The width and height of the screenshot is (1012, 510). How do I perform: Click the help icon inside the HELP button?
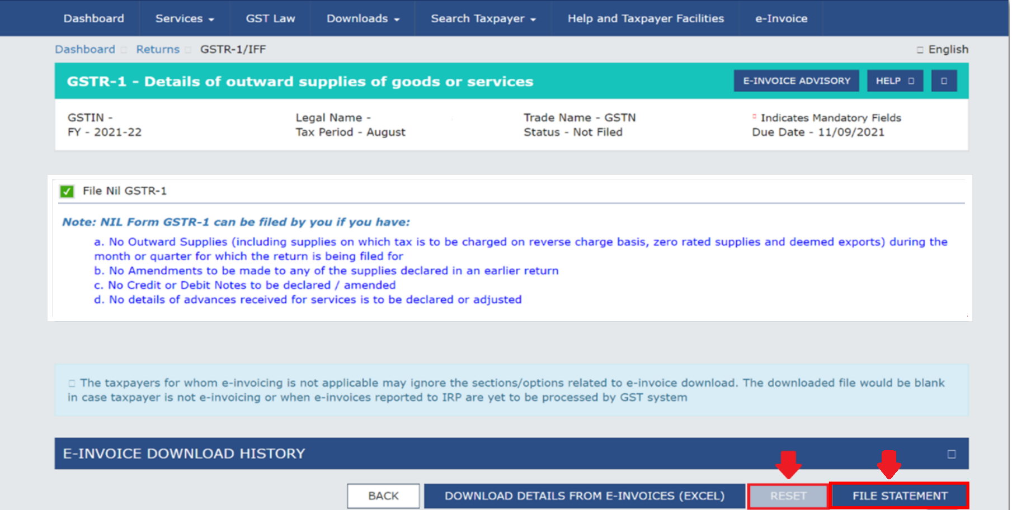(x=910, y=80)
